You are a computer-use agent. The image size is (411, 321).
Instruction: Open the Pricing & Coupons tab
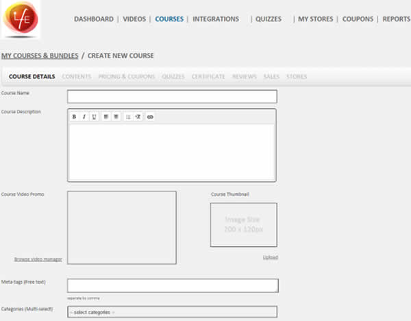pyautogui.click(x=127, y=76)
